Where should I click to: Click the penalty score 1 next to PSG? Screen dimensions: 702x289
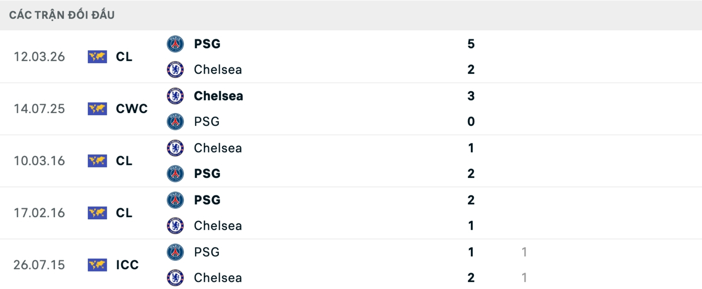tap(524, 252)
